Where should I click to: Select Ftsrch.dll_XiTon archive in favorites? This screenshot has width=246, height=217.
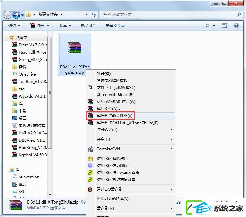(30, 52)
